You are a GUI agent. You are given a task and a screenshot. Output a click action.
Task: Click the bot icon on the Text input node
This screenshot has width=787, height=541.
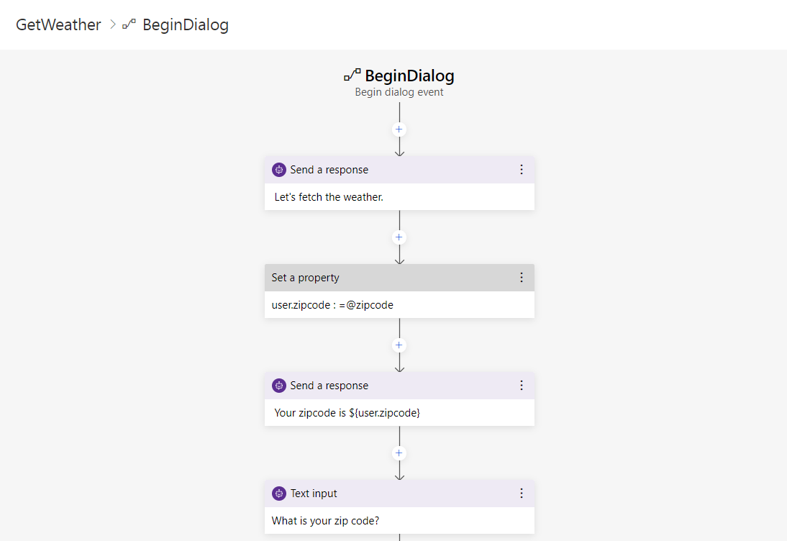pos(279,493)
